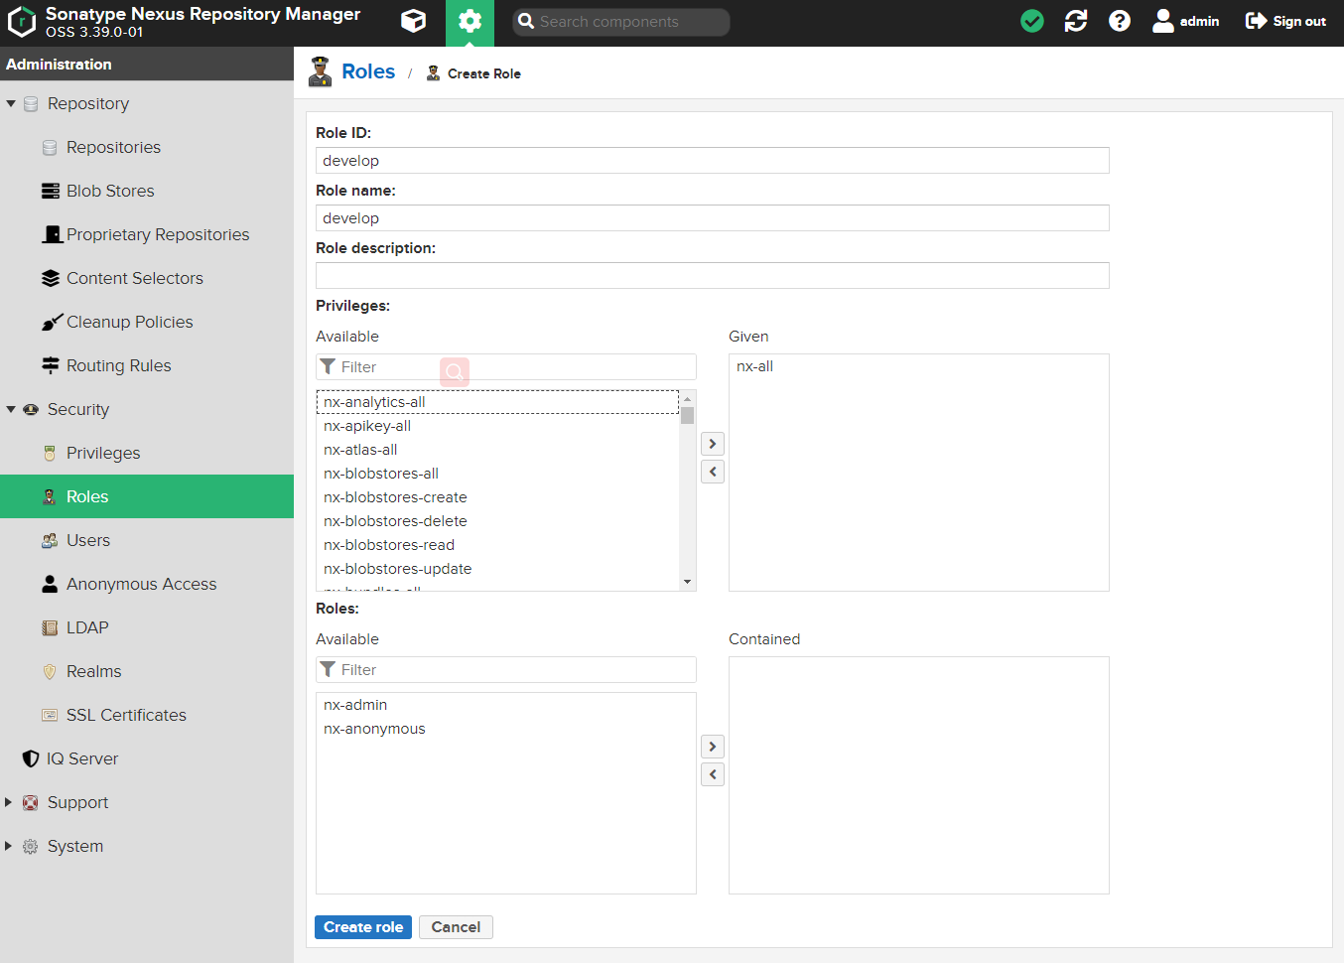Open Realms in the sidebar
1344x963 pixels.
(x=147, y=671)
